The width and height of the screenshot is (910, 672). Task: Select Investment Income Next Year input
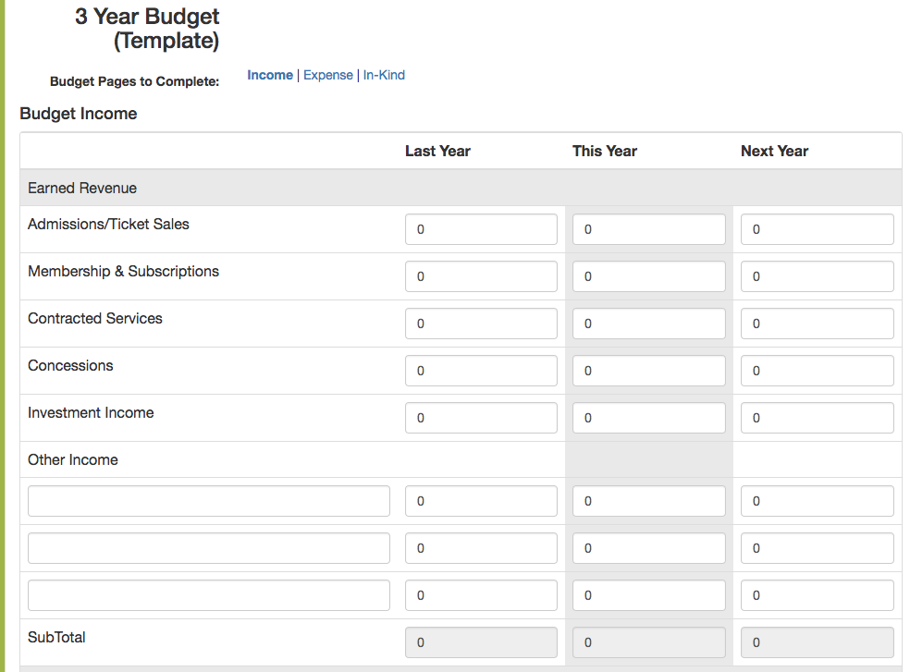coord(818,418)
